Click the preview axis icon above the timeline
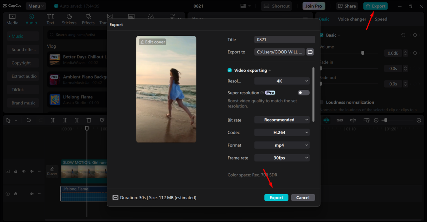 353,120
